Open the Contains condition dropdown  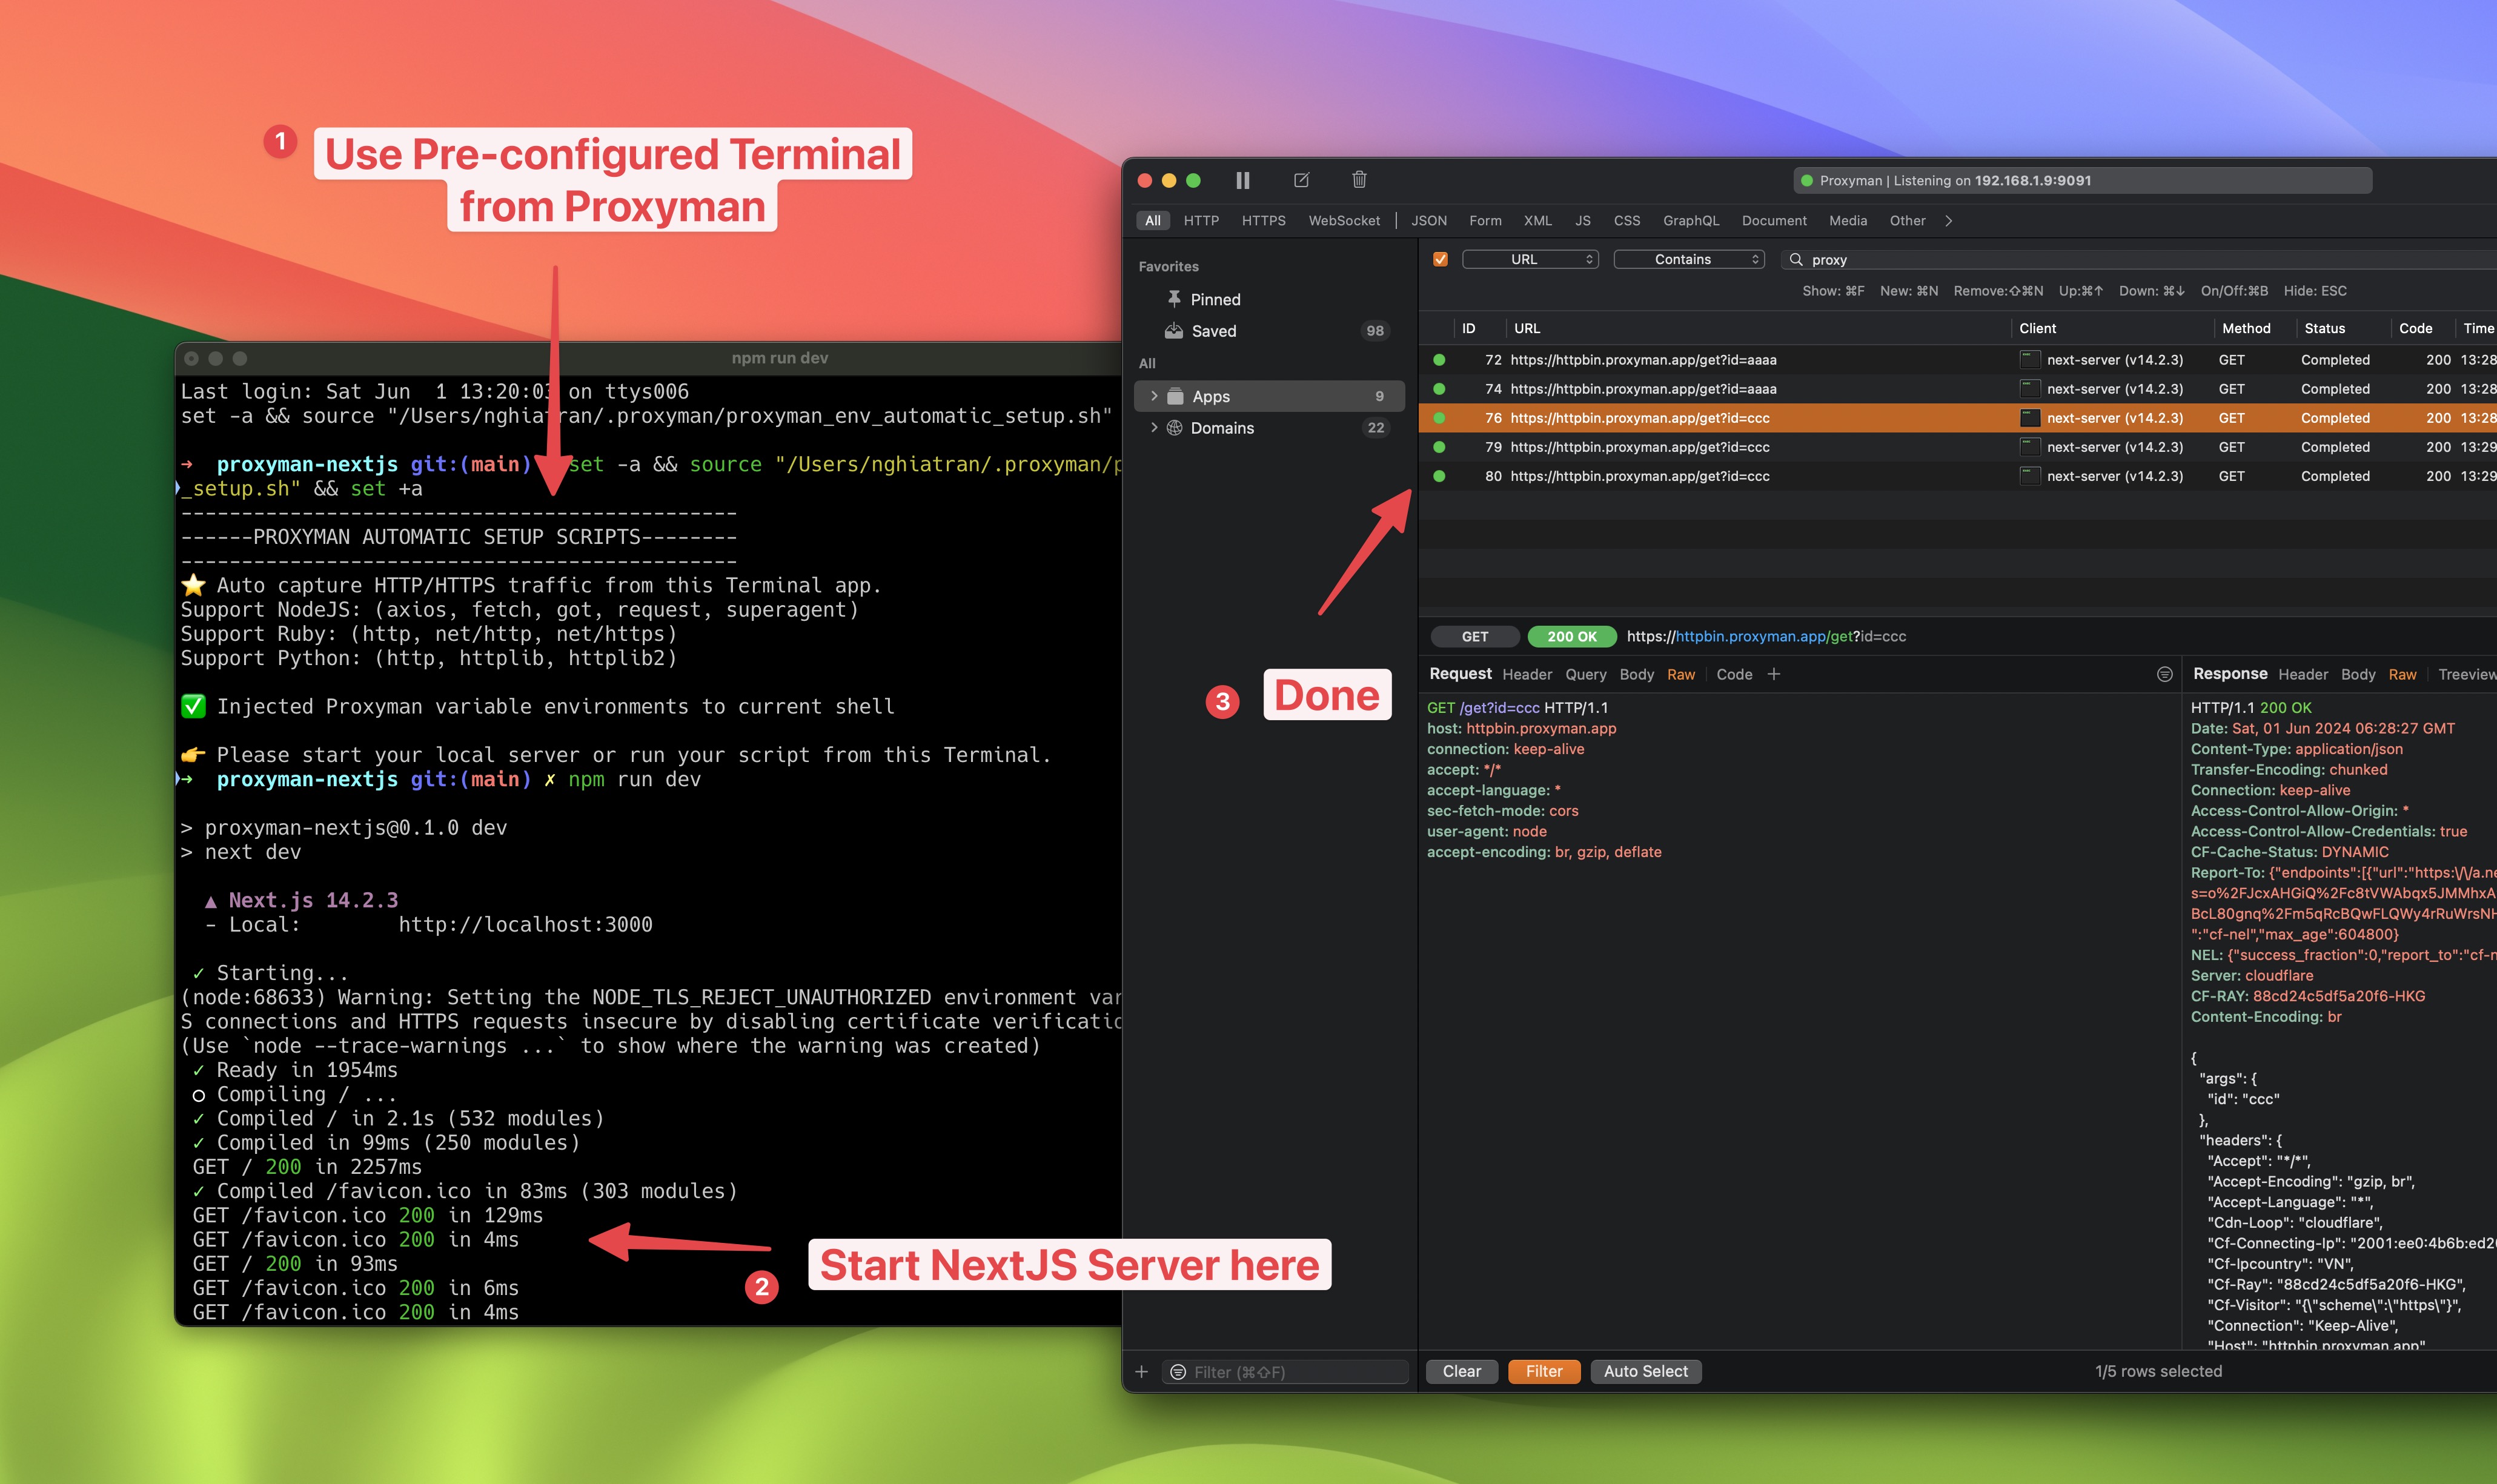[1688, 259]
